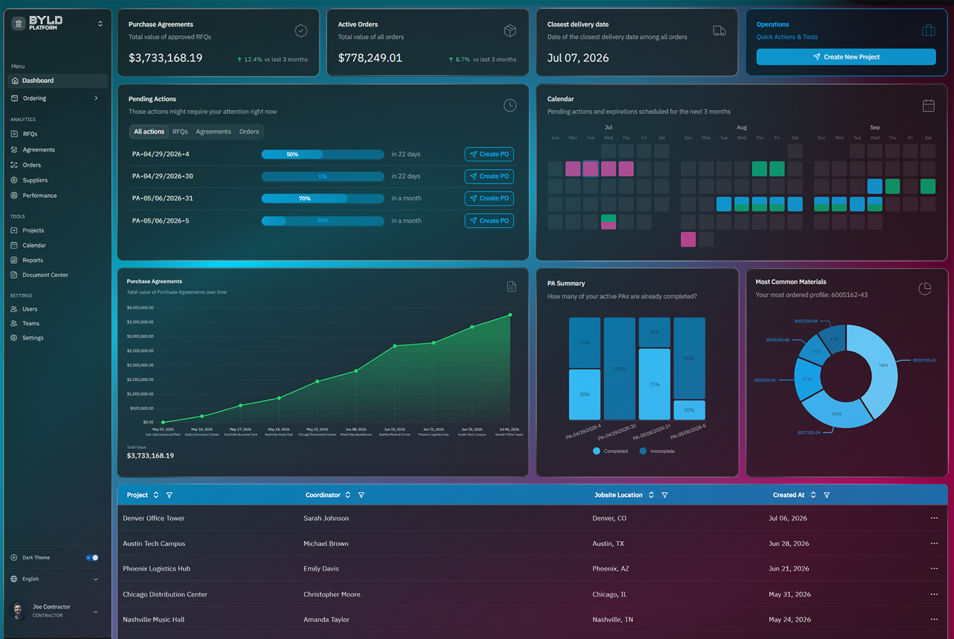Click the Document Center sidebar icon
Screen dimensions: 954x639
[14, 275]
